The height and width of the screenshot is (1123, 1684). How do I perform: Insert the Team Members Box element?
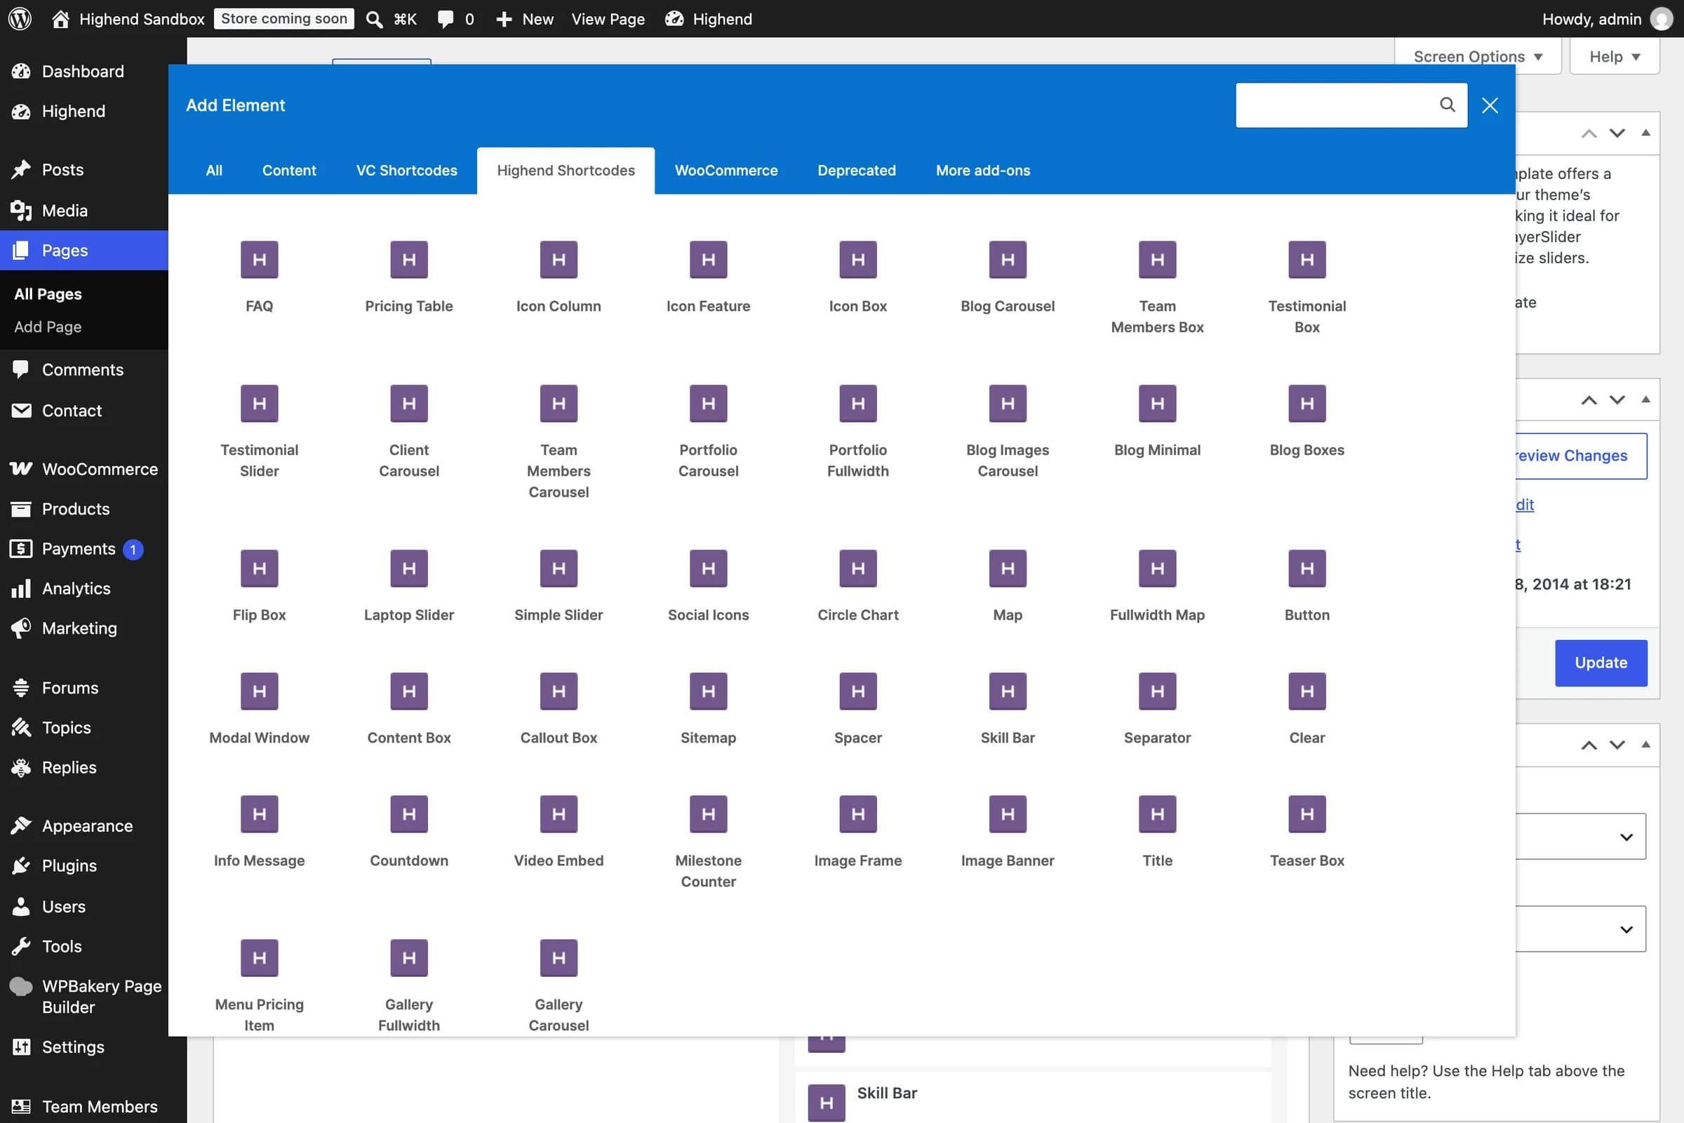1157,288
